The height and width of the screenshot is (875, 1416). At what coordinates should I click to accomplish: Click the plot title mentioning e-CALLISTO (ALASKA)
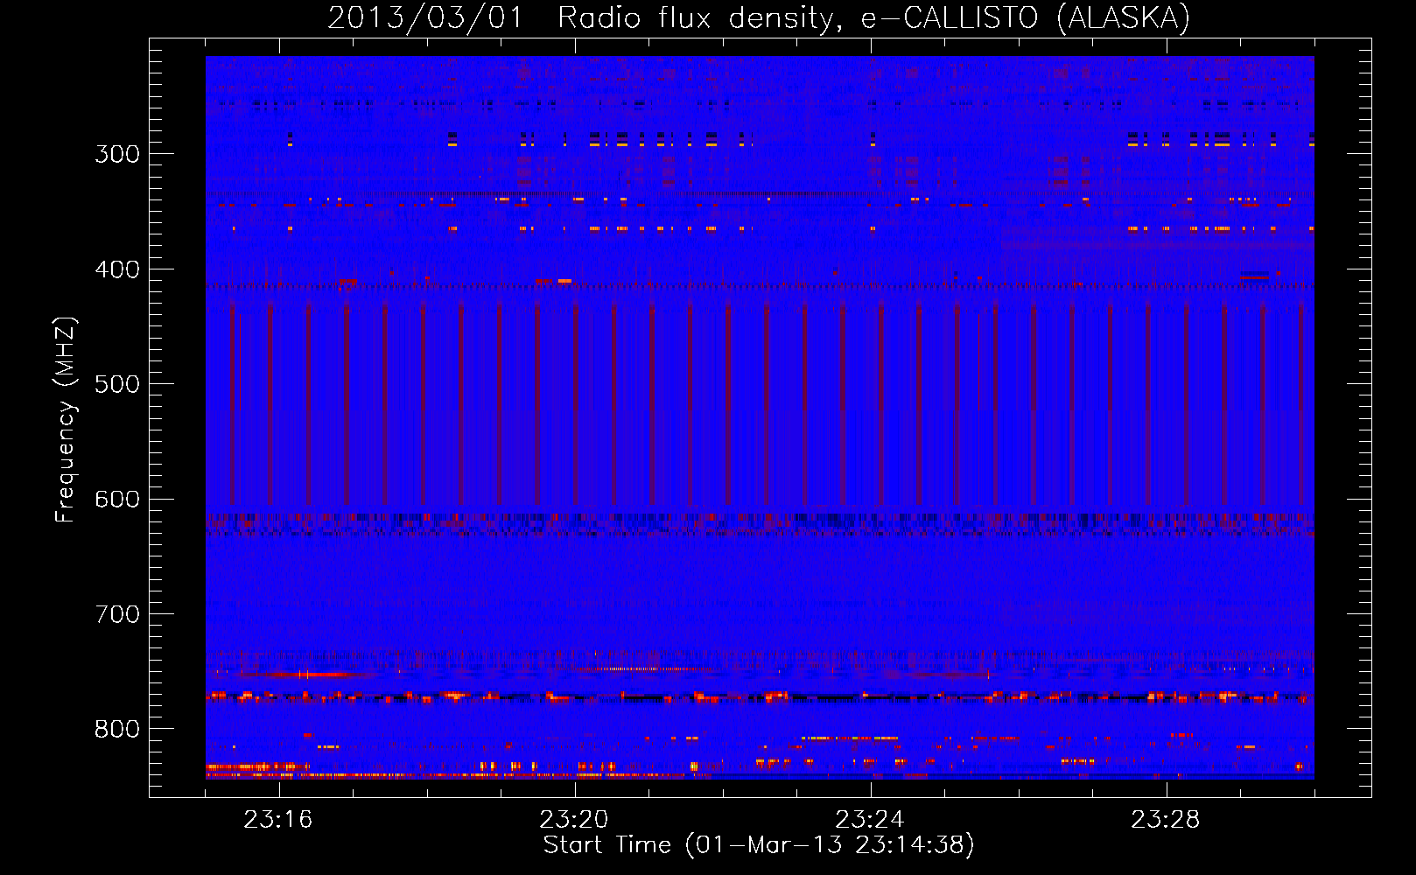(759, 17)
